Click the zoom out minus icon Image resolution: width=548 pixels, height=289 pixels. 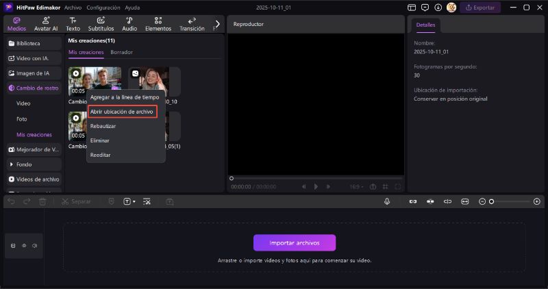482,201
